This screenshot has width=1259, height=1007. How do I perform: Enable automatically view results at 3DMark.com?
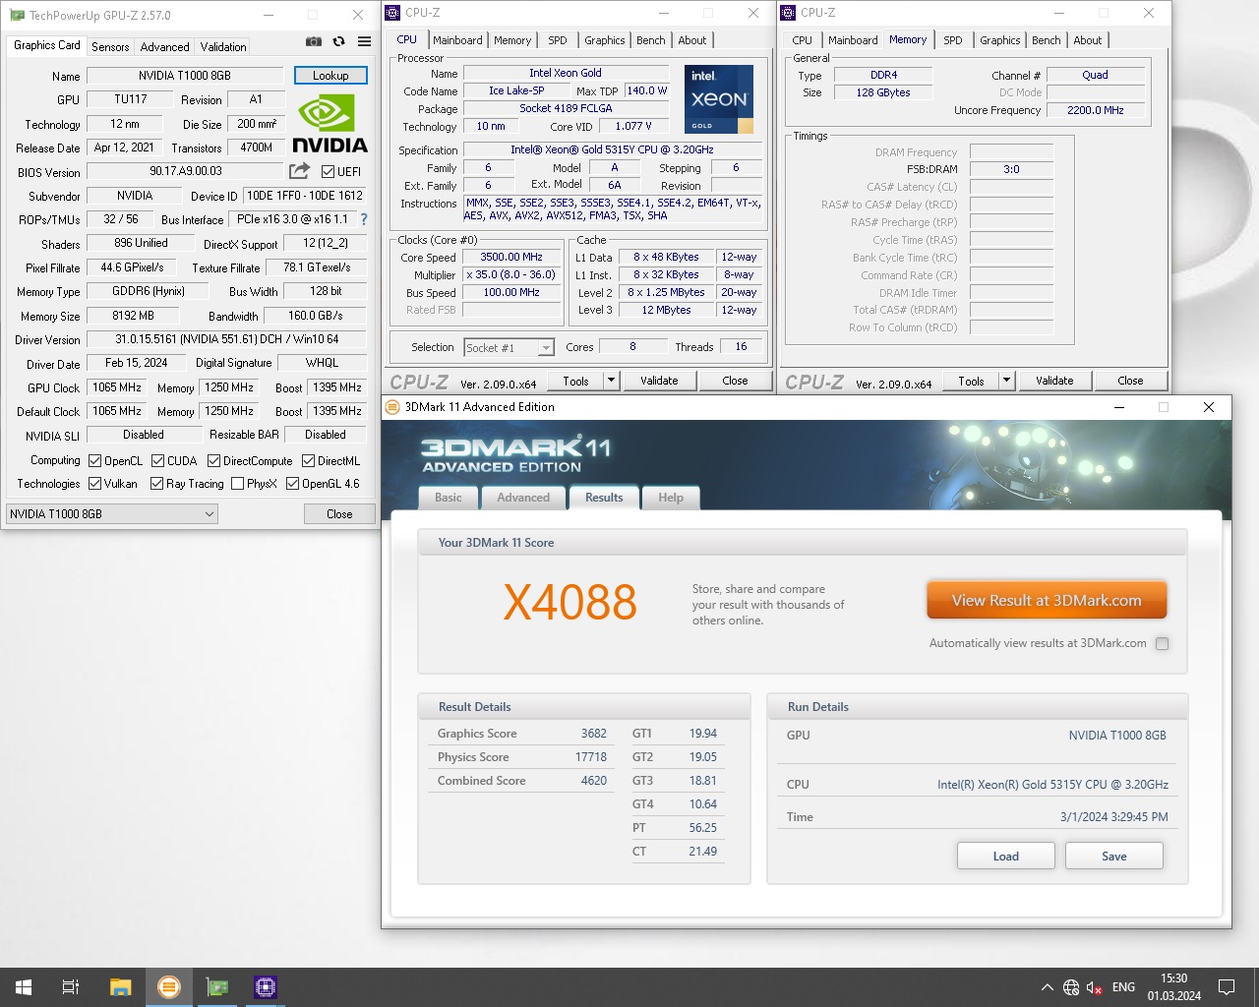1163,643
